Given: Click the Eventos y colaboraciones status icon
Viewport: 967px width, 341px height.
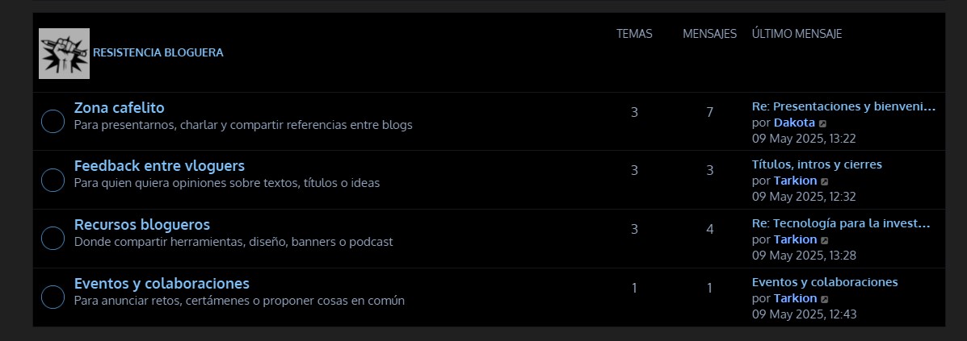Looking at the screenshot, I should pyautogui.click(x=53, y=297).
